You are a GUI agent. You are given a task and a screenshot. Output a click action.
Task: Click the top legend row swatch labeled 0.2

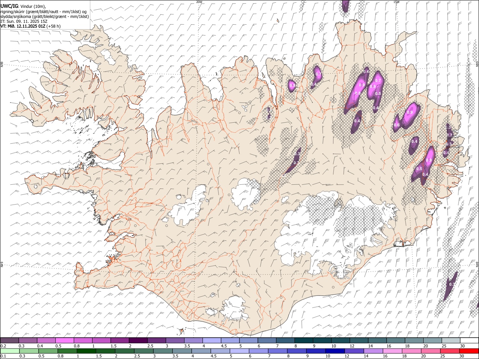9,341
